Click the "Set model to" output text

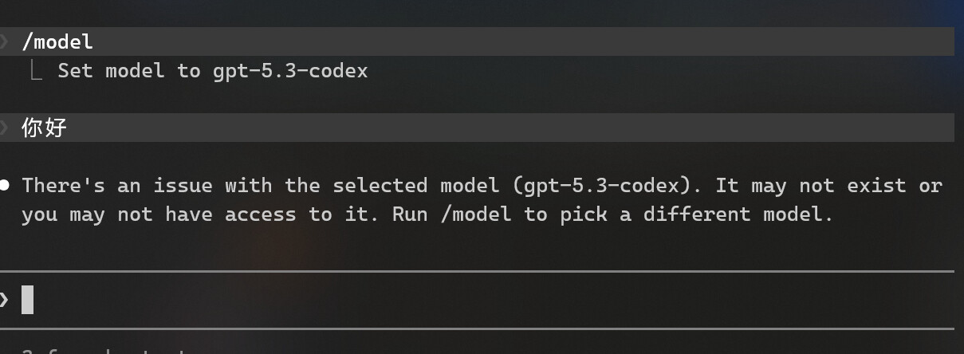tap(129, 71)
